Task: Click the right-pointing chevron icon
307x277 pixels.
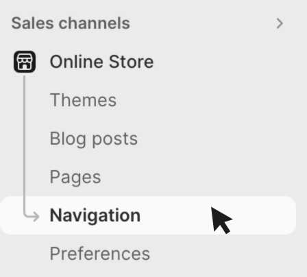Action: (x=280, y=23)
